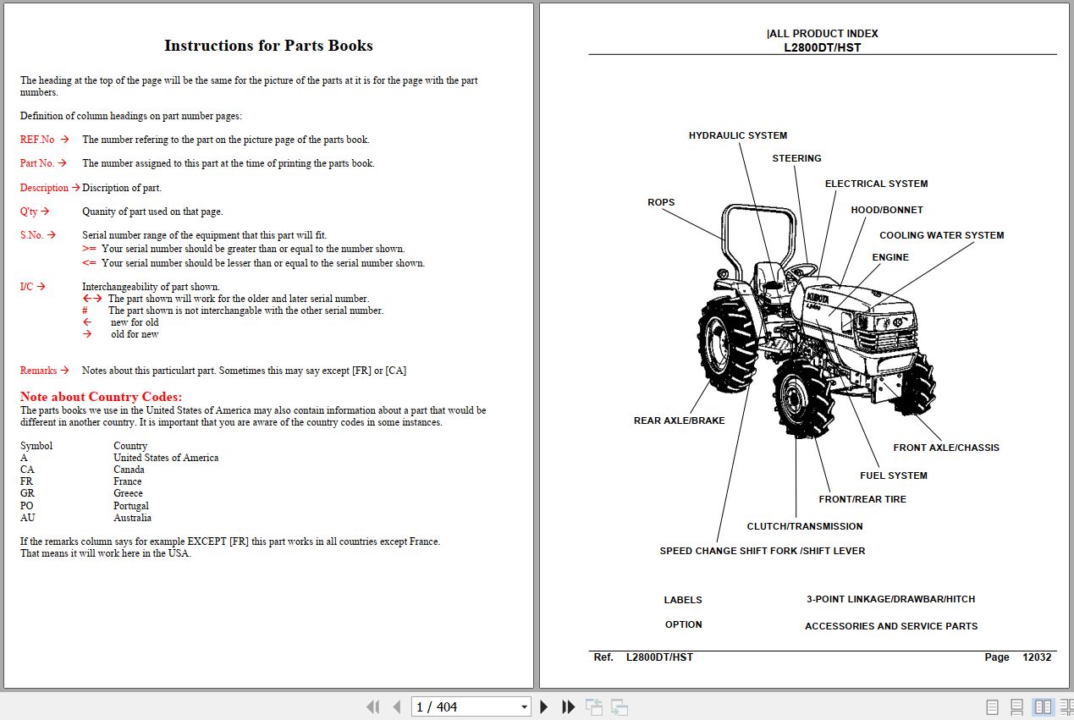
Task: Select FRONT/REAR TIRE label
Action: click(x=862, y=499)
